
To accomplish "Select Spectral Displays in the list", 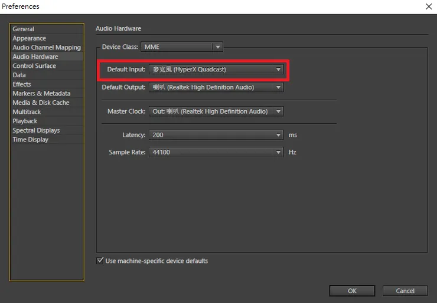I will (x=36, y=130).
